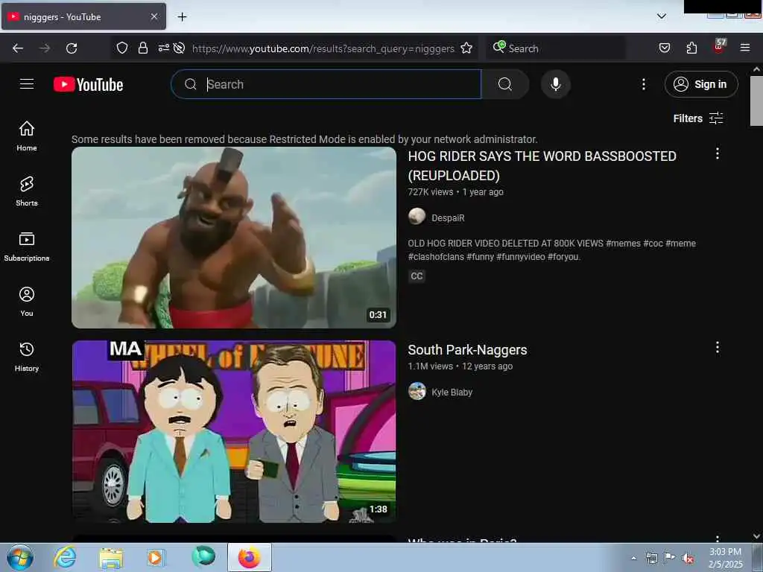Expand the list all tabs chevron
The image size is (763, 572).
tap(662, 16)
